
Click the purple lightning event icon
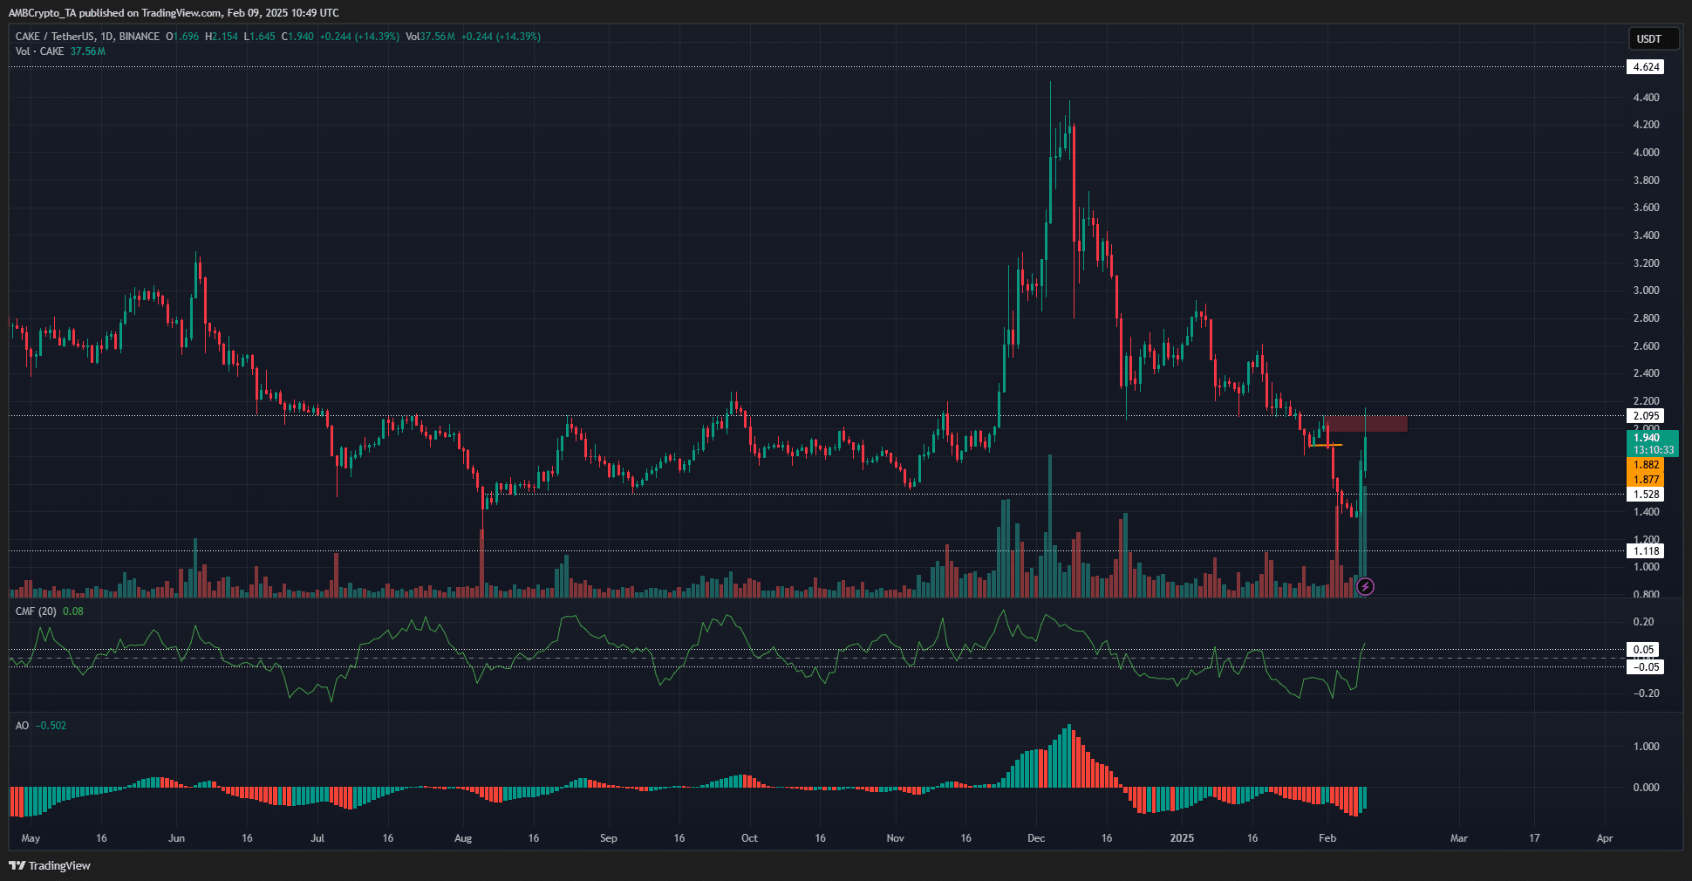point(1366,587)
